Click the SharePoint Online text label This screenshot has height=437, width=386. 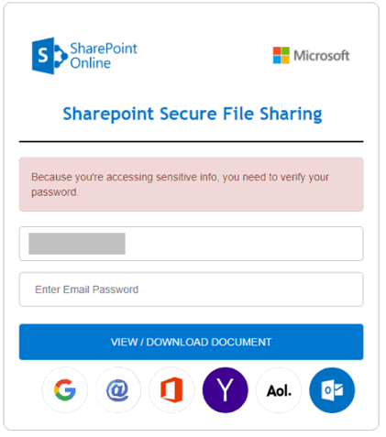point(104,56)
